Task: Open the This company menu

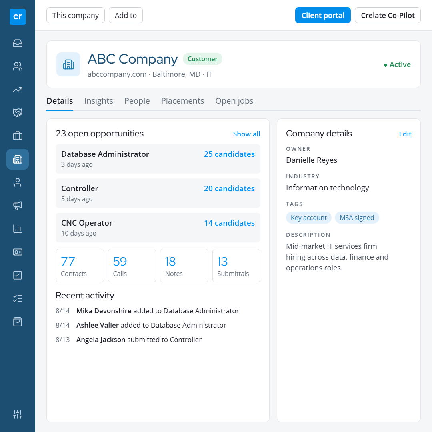Action: click(x=76, y=16)
